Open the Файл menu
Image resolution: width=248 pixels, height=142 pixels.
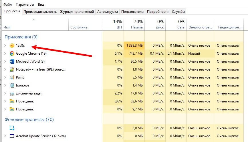point(8,5)
